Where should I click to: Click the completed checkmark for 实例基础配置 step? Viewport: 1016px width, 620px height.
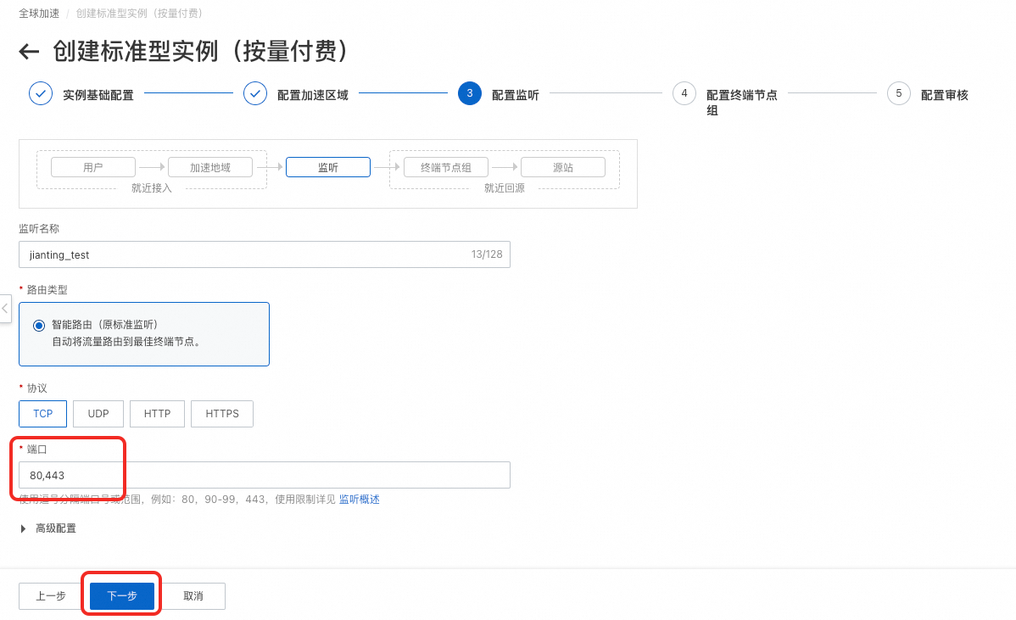coord(41,93)
